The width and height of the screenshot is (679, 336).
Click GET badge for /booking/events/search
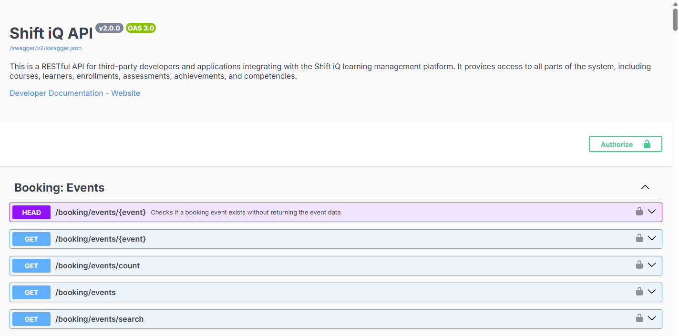31,319
